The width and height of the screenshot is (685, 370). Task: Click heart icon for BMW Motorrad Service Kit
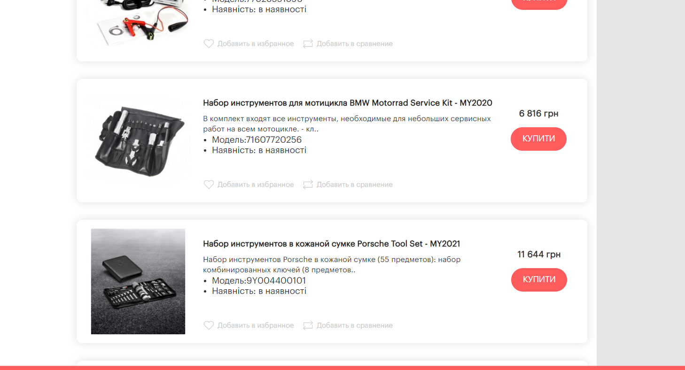pos(209,185)
